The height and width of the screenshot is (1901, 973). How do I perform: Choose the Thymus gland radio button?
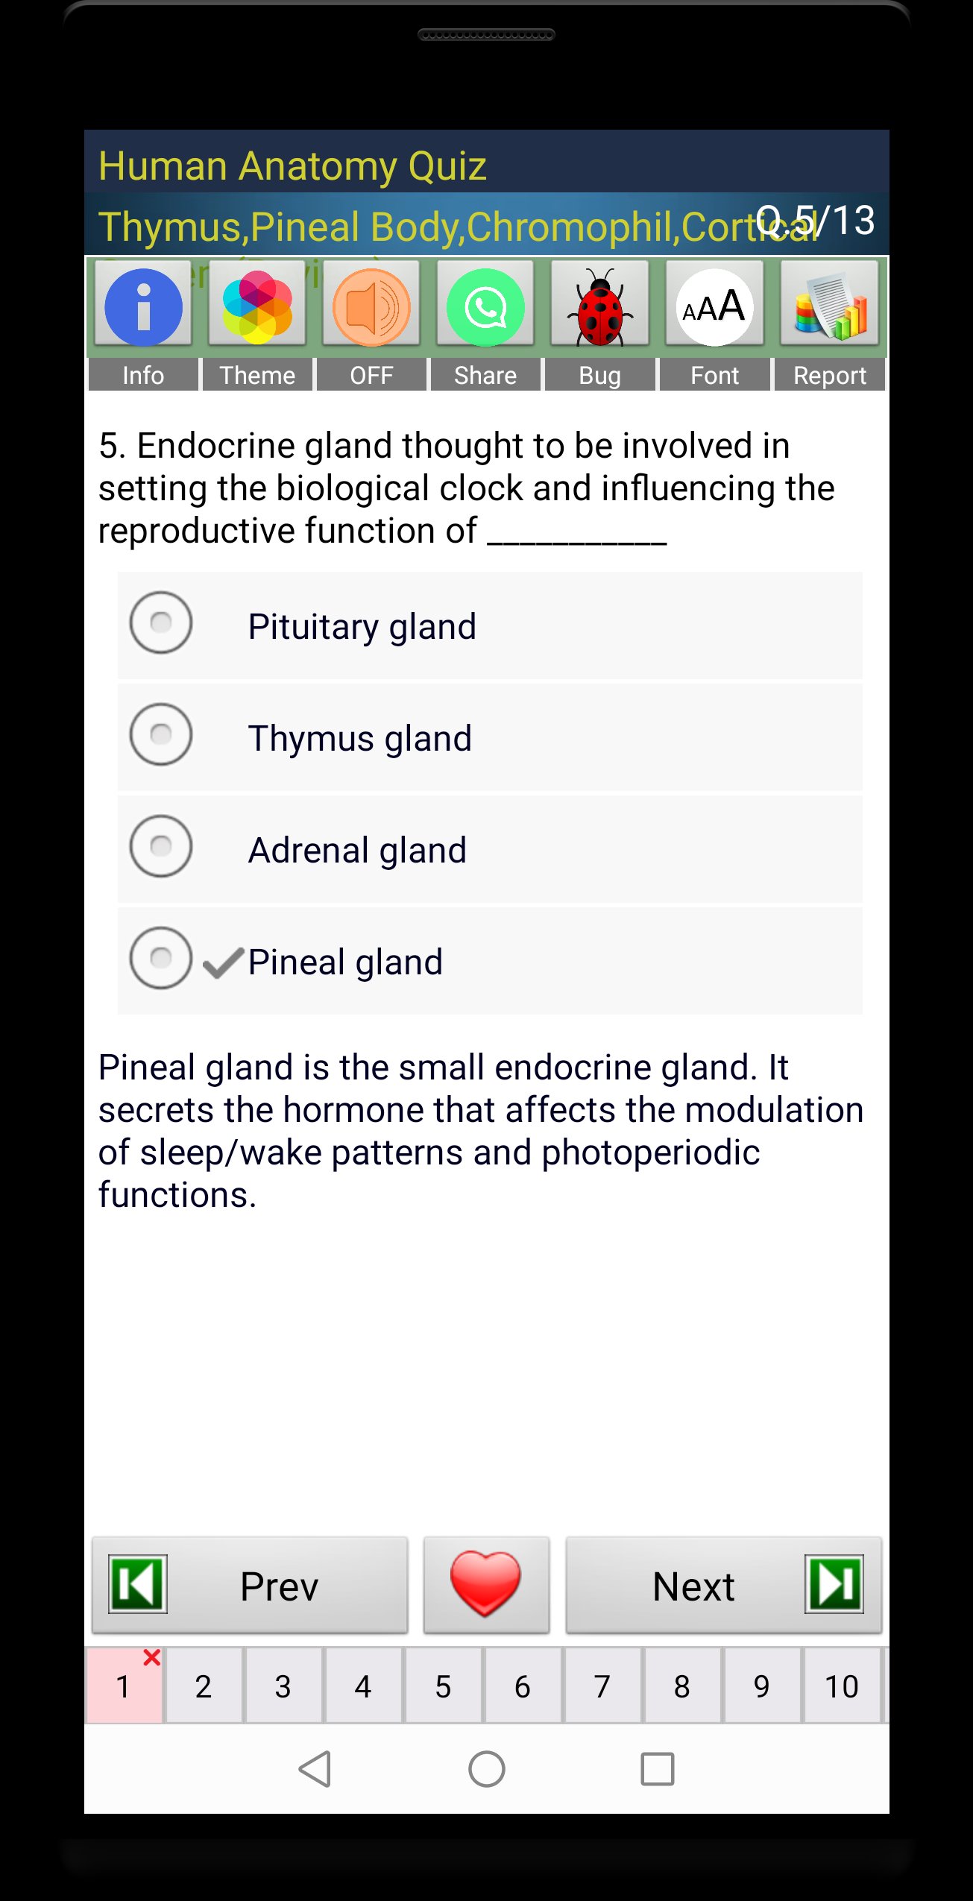(x=161, y=735)
